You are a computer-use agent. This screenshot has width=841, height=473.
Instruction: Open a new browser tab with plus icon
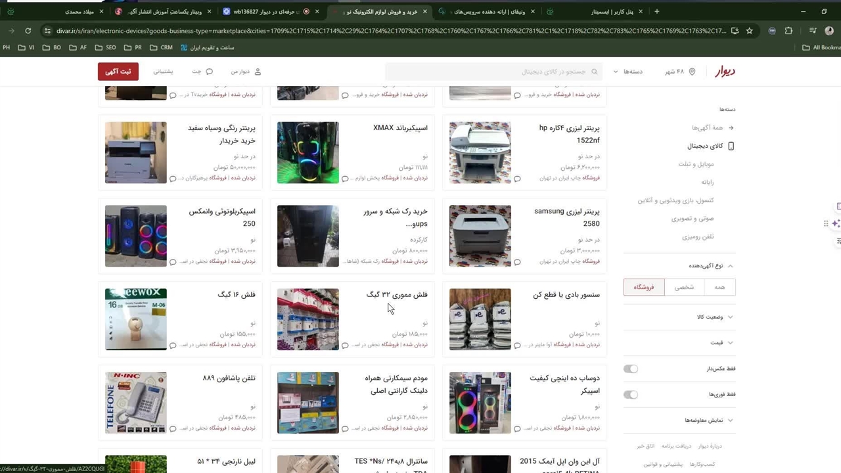[656, 11]
